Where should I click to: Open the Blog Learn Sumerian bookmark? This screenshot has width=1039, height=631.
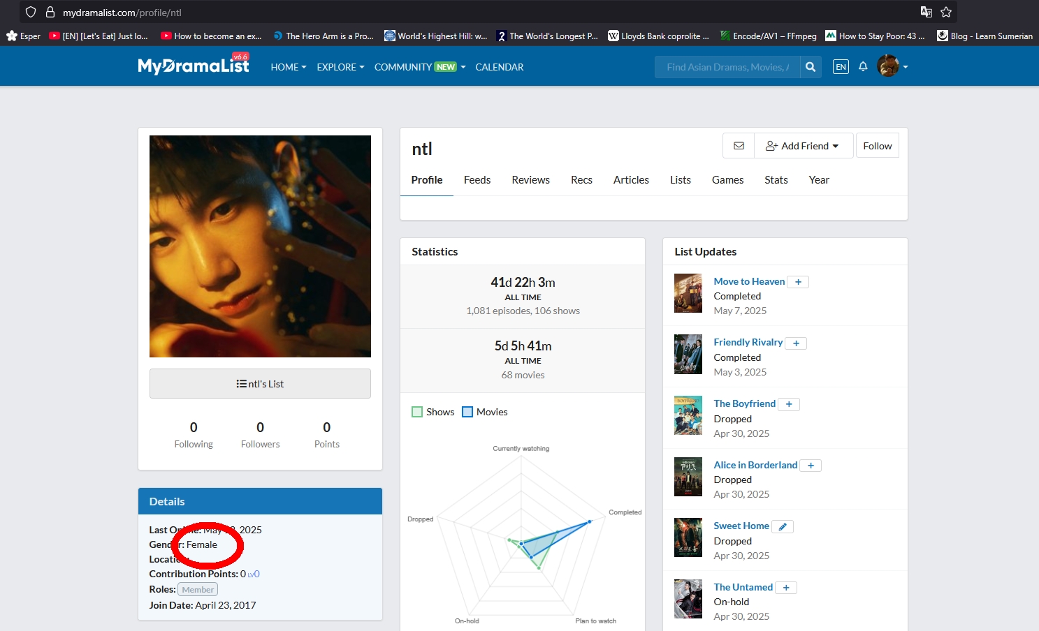[x=984, y=36]
